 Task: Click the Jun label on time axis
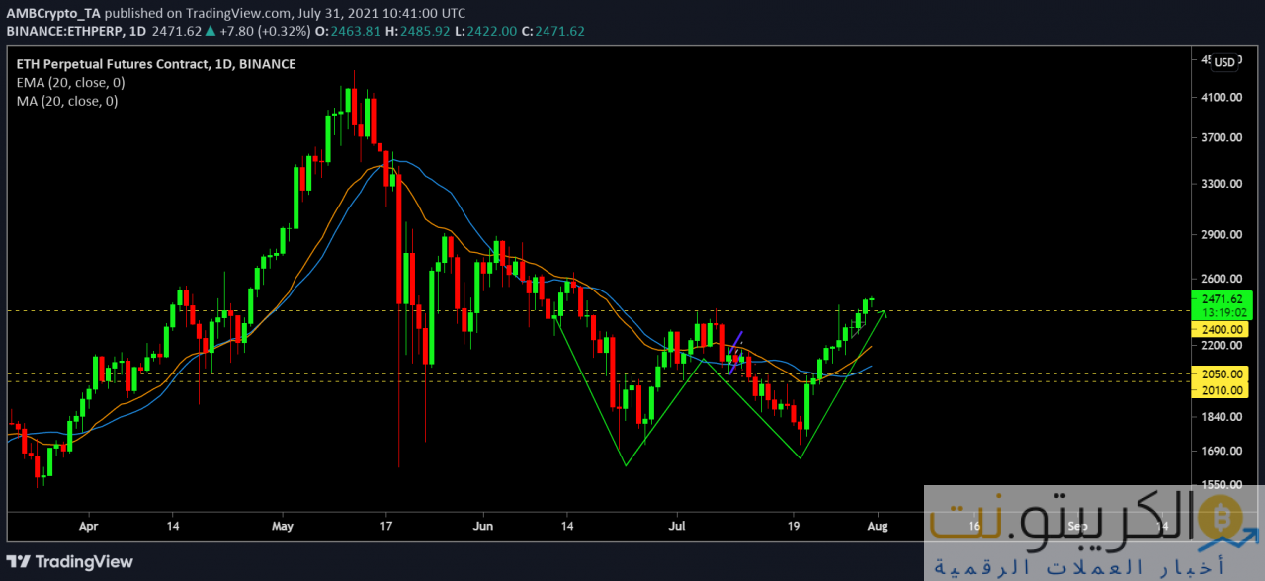coord(483,527)
